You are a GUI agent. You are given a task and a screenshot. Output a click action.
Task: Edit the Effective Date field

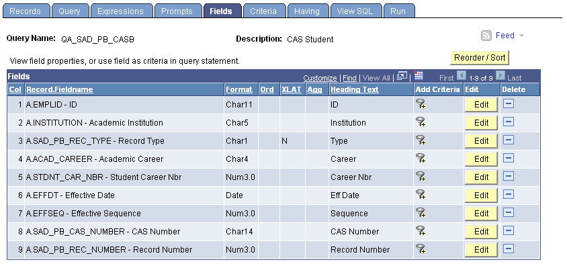481,195
